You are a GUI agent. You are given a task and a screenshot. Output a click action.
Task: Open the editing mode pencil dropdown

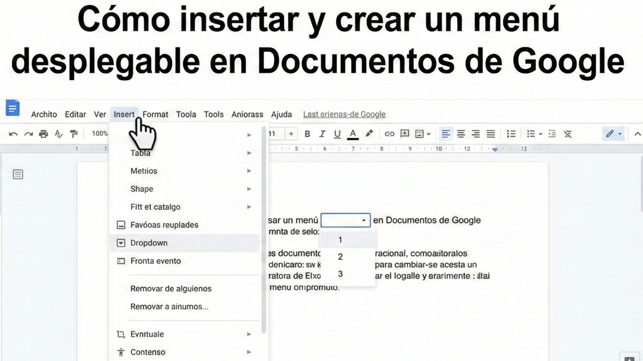[613, 134]
